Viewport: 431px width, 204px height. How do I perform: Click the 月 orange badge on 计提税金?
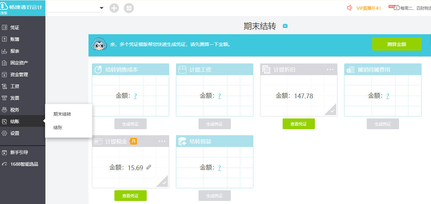[134, 141]
